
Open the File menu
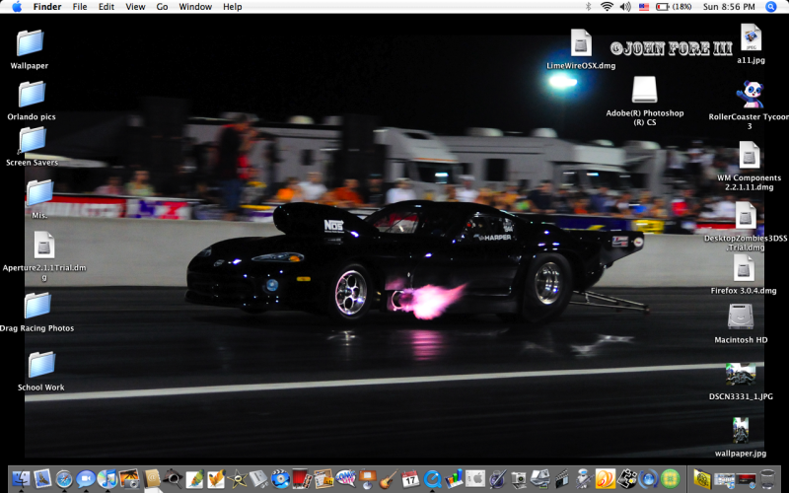[x=80, y=7]
